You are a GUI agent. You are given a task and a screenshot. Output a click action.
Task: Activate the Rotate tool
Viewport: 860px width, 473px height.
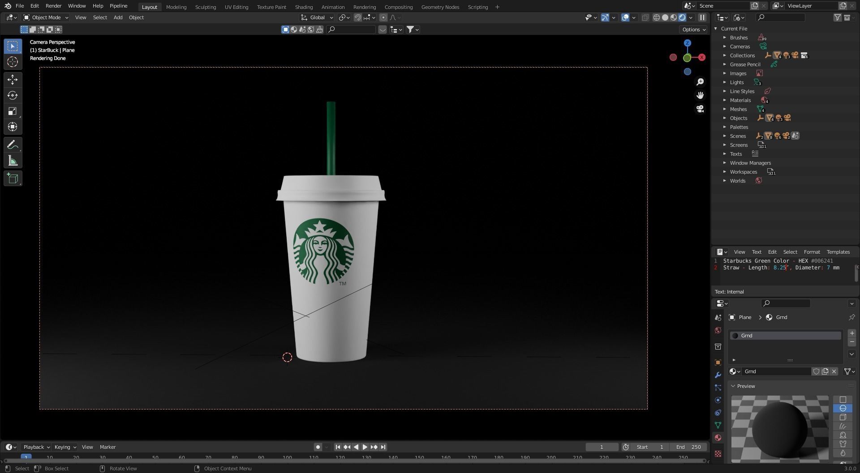click(x=13, y=95)
